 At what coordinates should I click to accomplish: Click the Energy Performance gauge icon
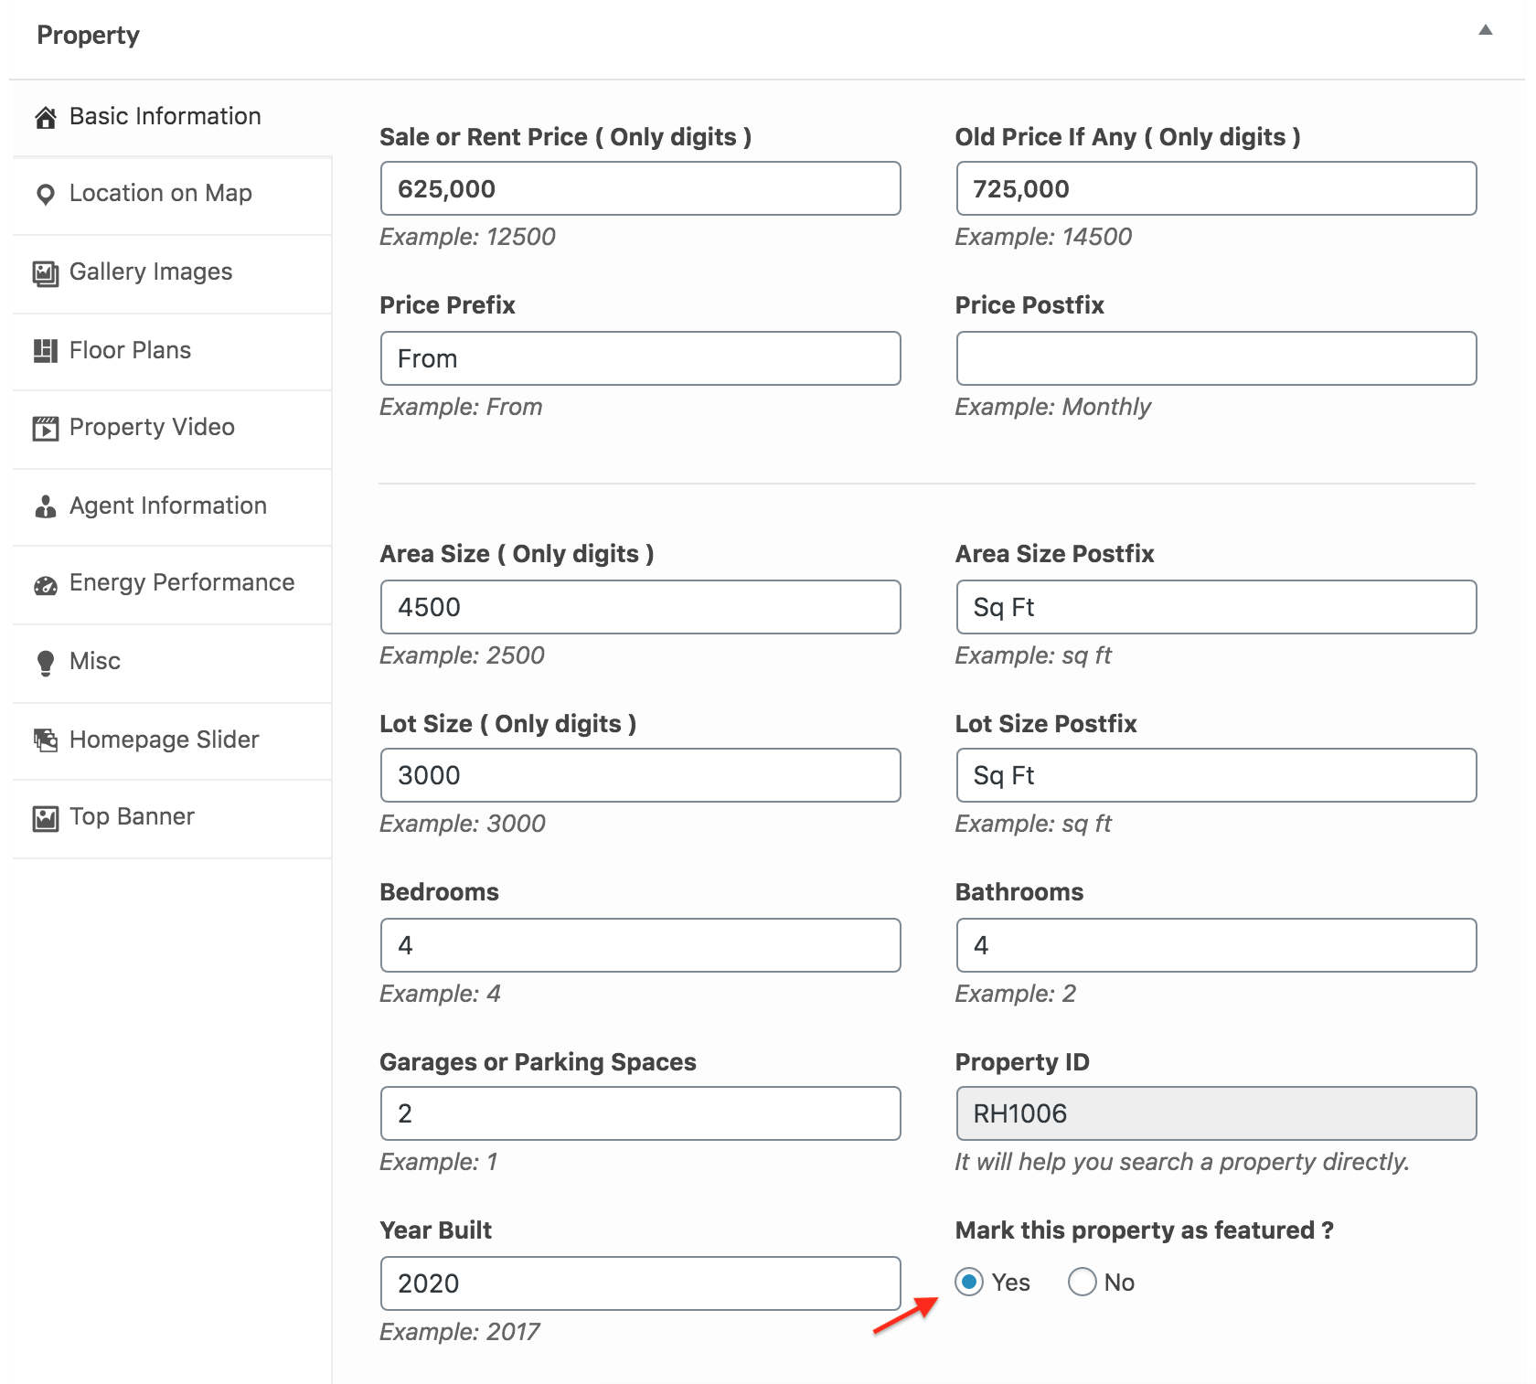tap(46, 585)
